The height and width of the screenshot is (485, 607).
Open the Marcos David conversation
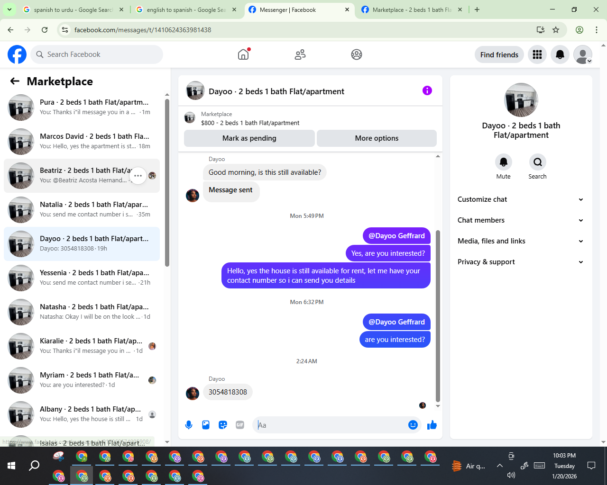82,142
